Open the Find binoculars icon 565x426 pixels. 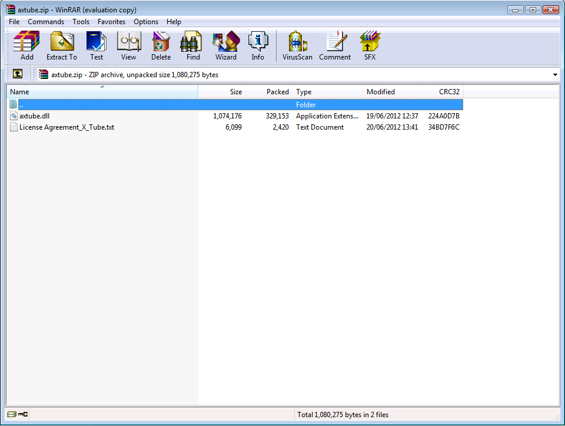coord(191,41)
